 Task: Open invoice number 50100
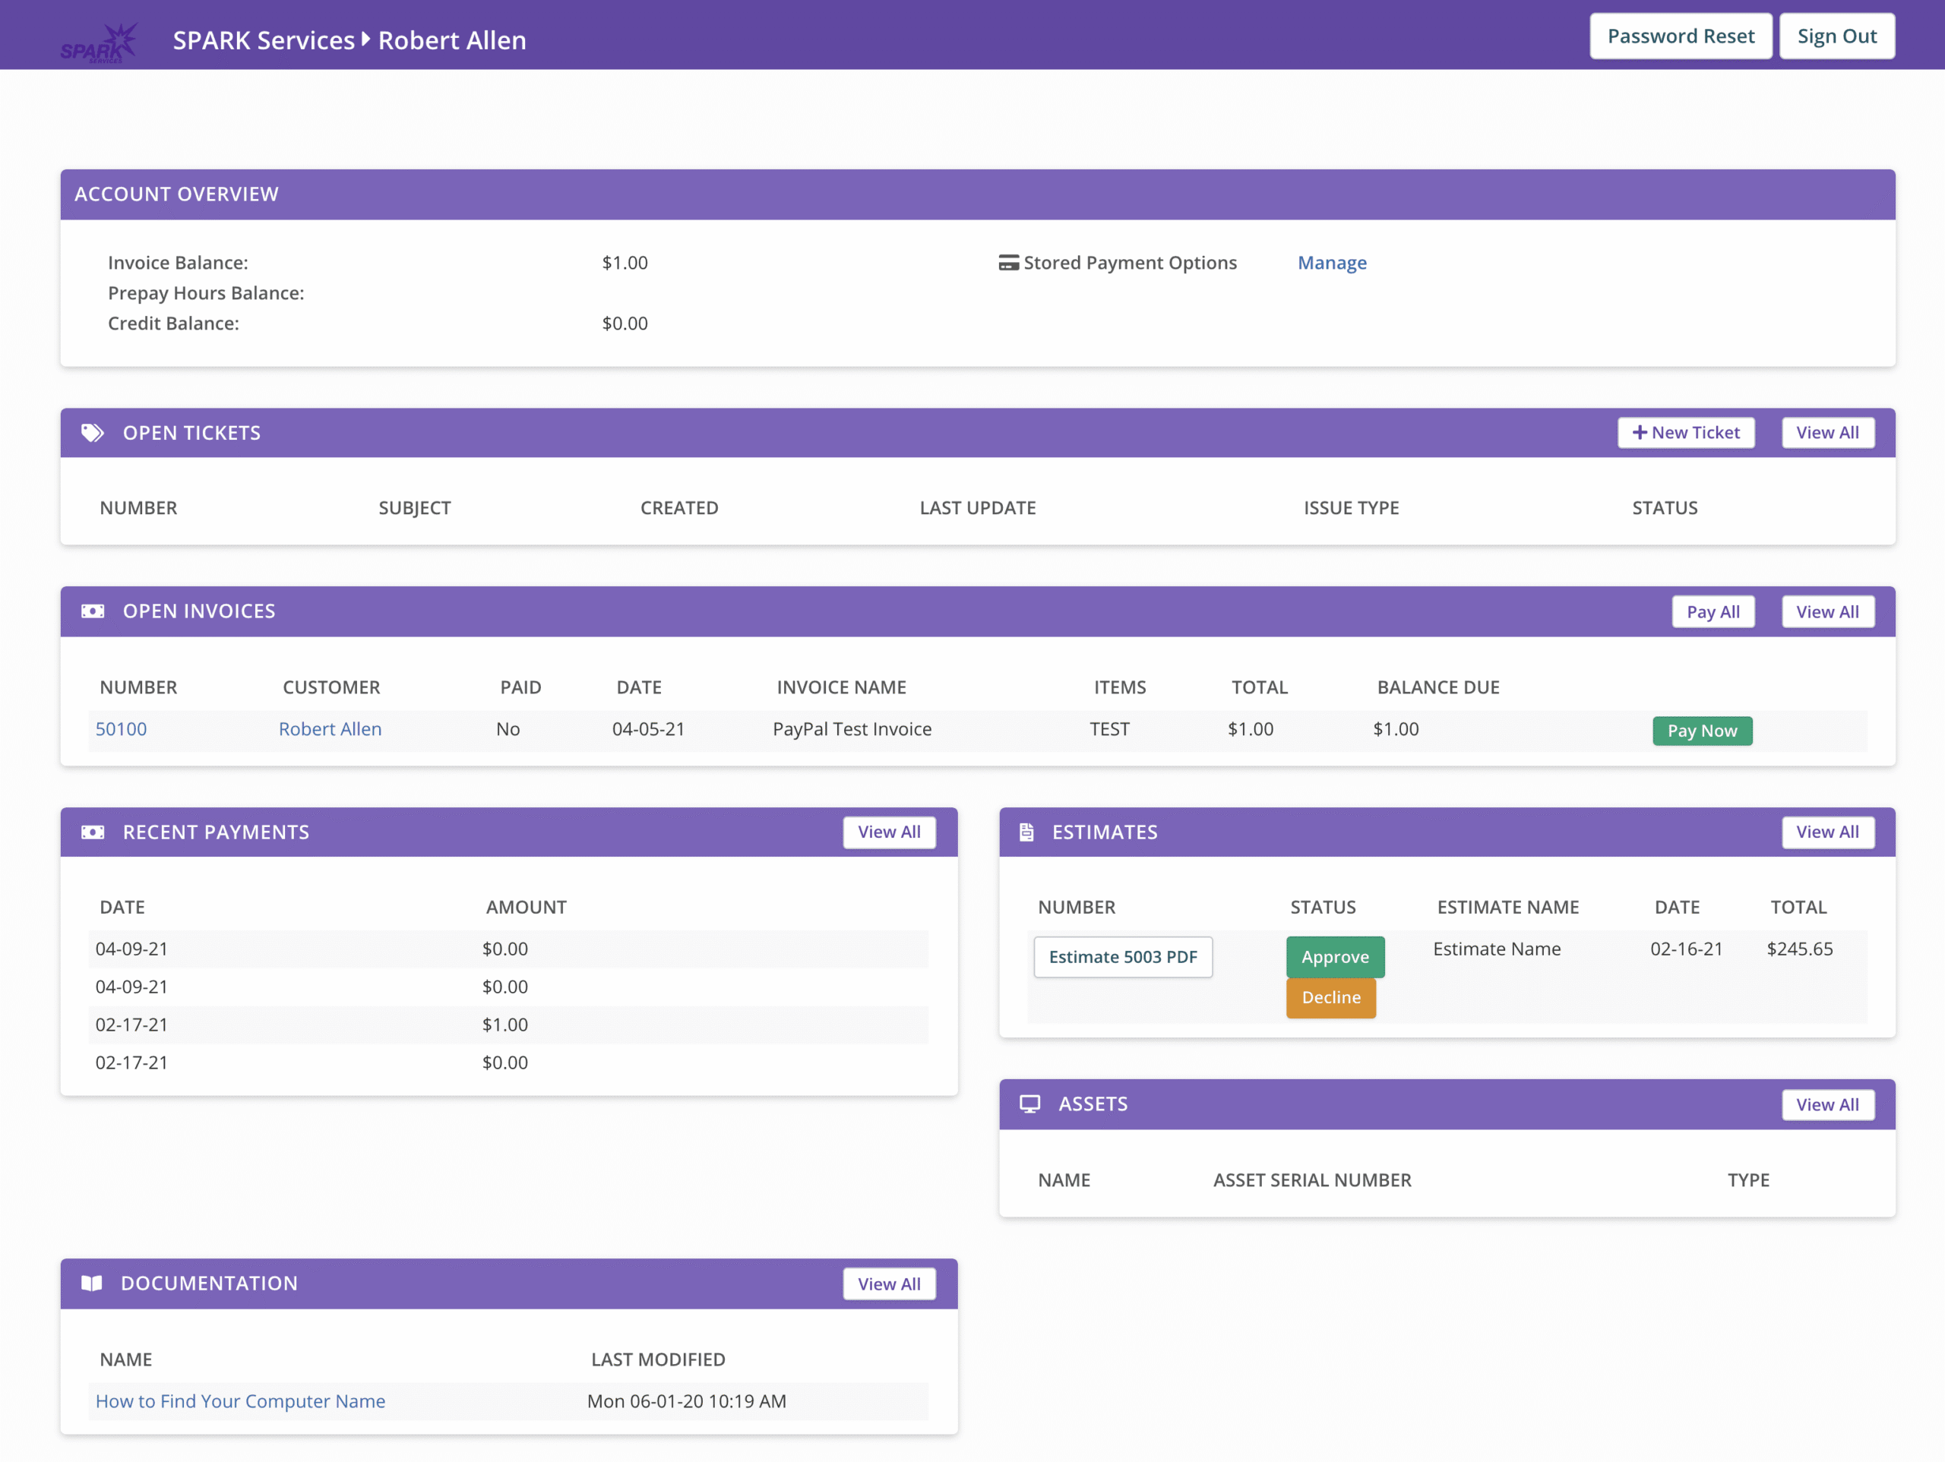click(x=122, y=729)
